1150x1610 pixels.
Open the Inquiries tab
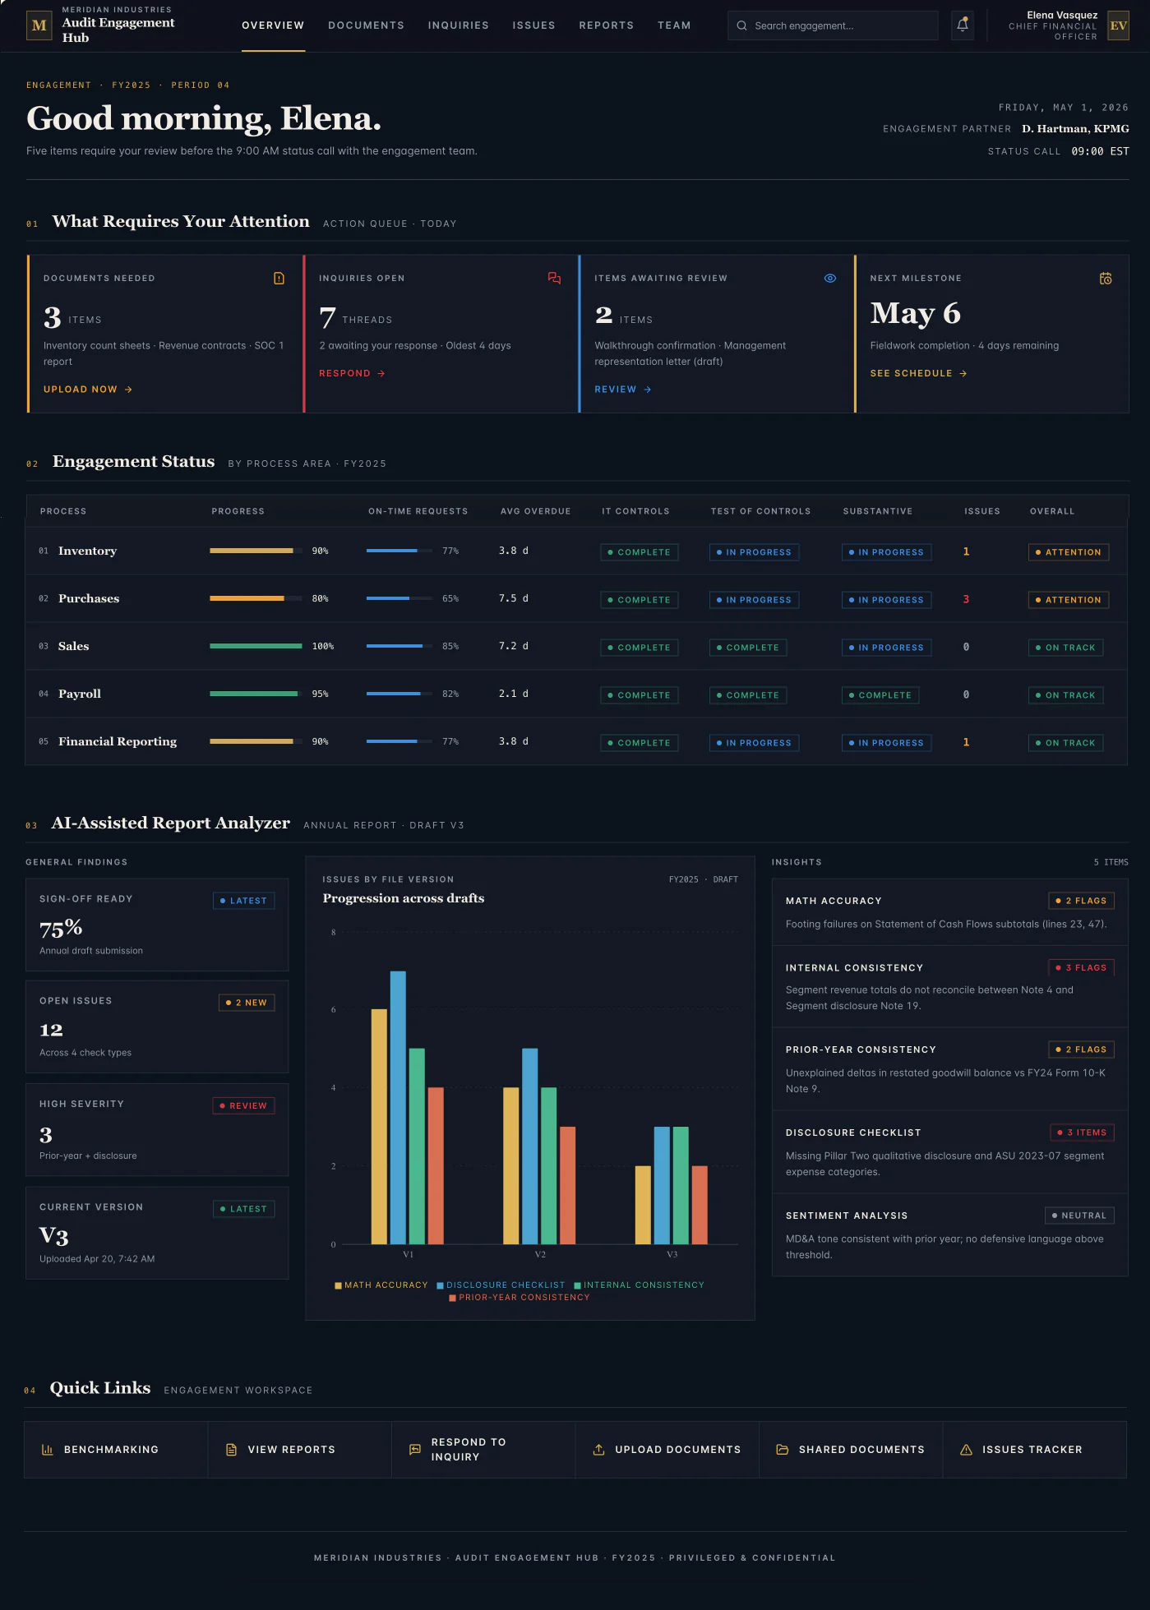click(458, 25)
